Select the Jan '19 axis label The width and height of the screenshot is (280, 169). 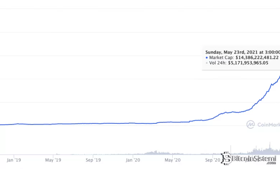coord(15,160)
